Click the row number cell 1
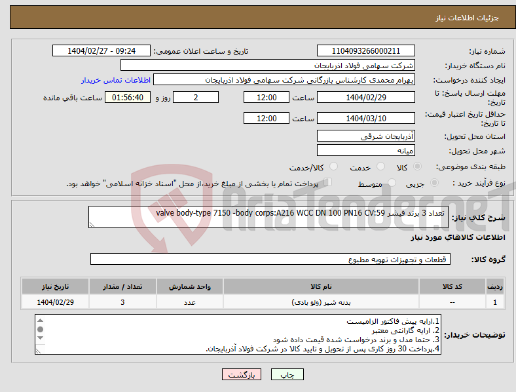 (x=495, y=302)
